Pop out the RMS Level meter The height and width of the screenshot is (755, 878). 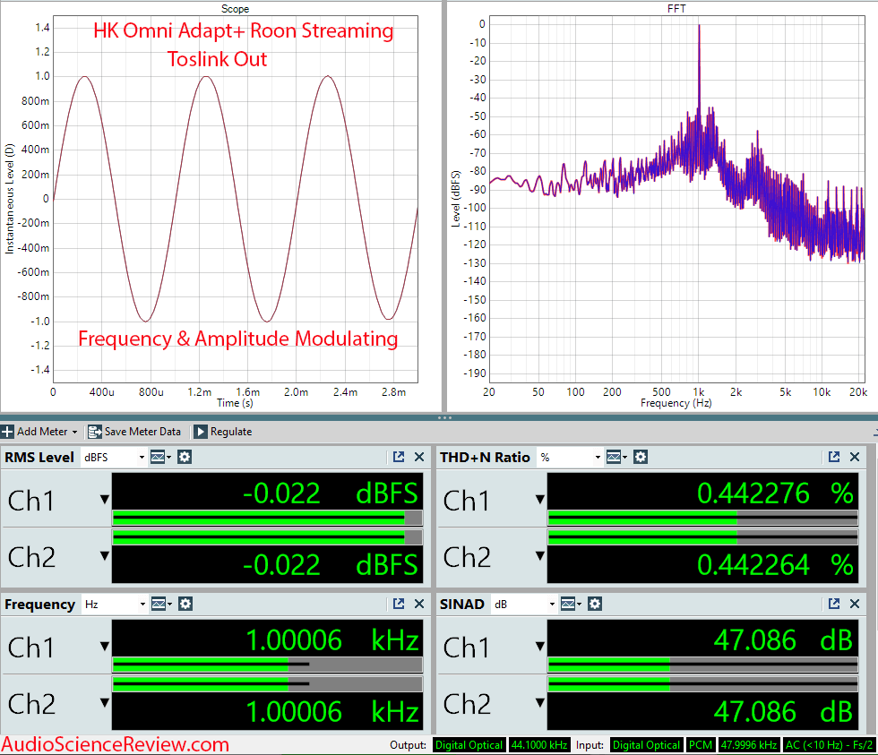pyautogui.click(x=399, y=457)
